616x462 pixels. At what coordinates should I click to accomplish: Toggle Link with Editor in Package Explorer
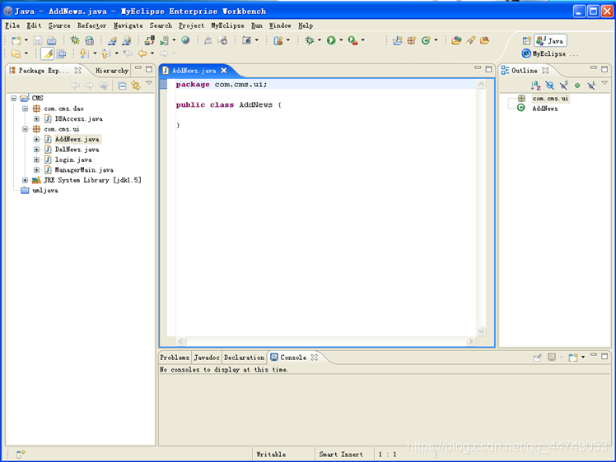[x=136, y=85]
